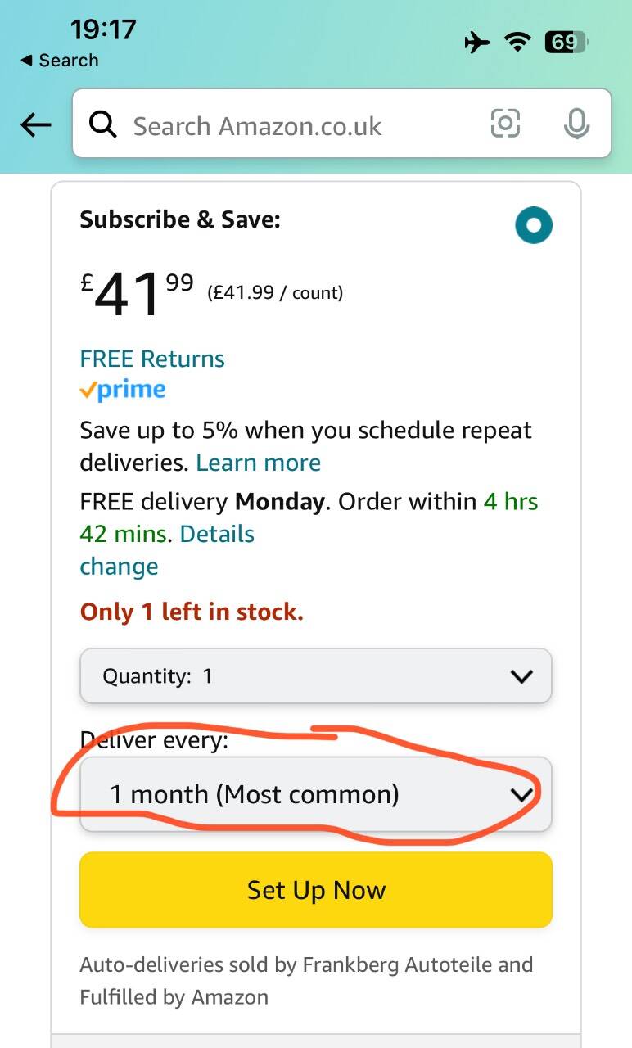
Task: Click the Set Up Now button
Action: point(316,890)
